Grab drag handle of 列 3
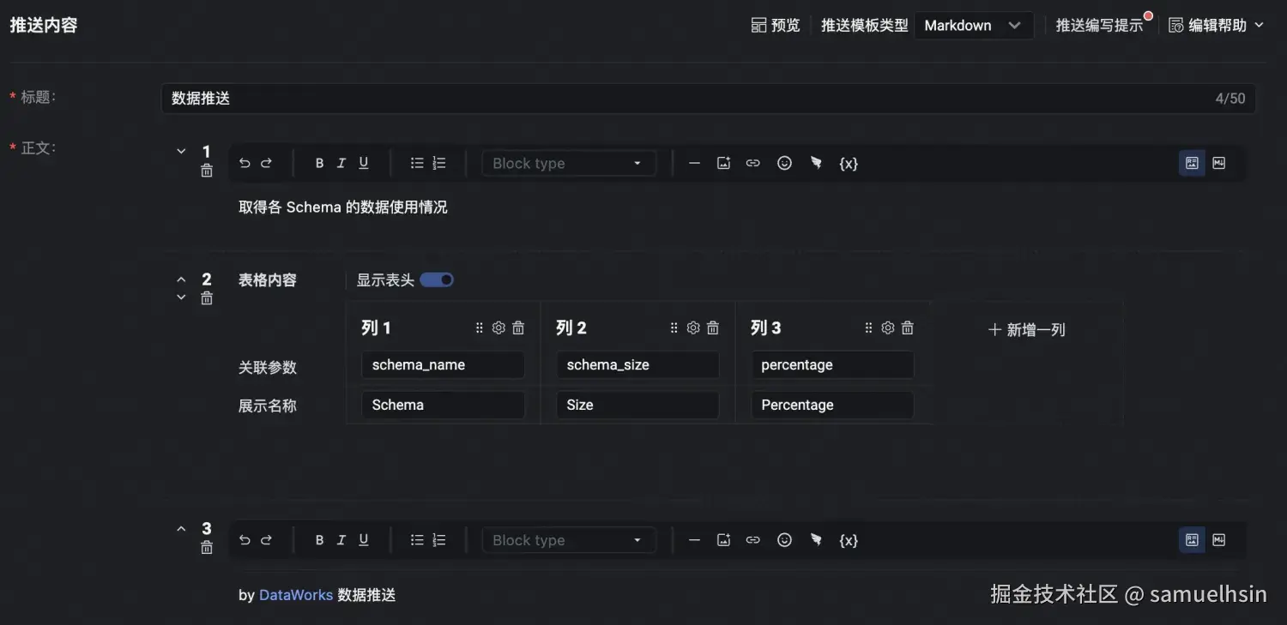The width and height of the screenshot is (1287, 625). click(869, 328)
